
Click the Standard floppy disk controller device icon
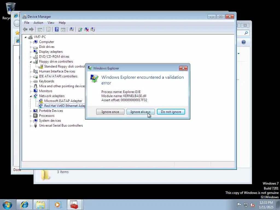(41, 66)
